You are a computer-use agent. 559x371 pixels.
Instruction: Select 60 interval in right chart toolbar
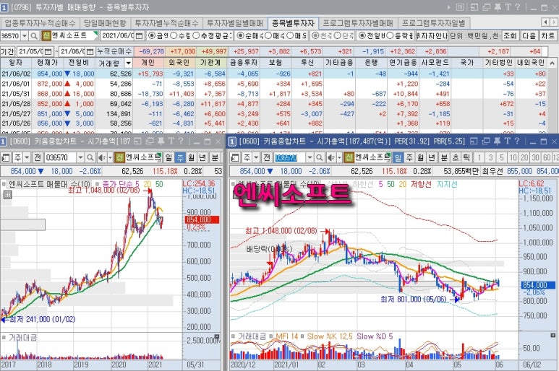click(x=547, y=157)
